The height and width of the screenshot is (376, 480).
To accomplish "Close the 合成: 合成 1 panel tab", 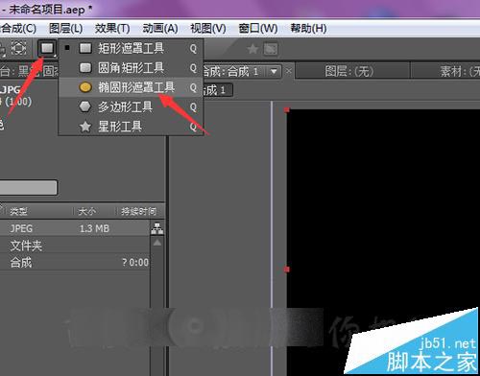I will coord(288,71).
